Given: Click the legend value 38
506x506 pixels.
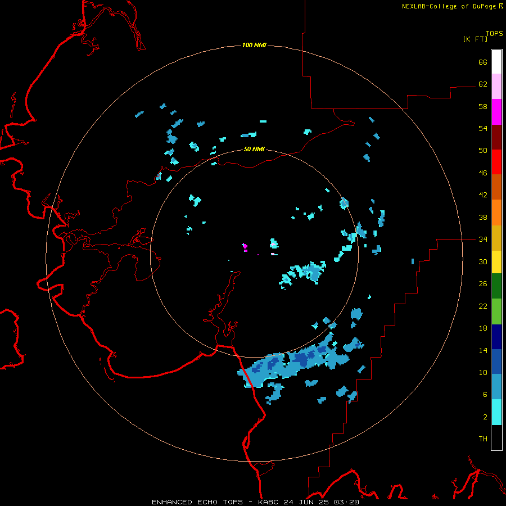Looking at the screenshot, I should tap(483, 217).
